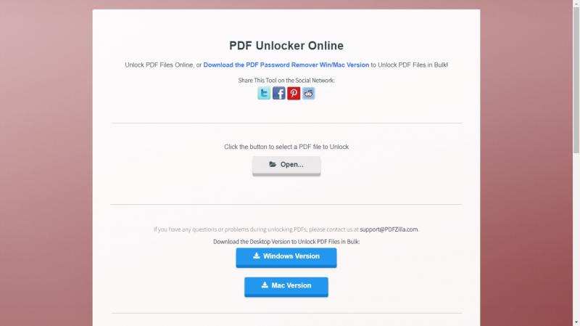Download the Mac Version
This screenshot has width=580, height=326.
[x=286, y=286]
